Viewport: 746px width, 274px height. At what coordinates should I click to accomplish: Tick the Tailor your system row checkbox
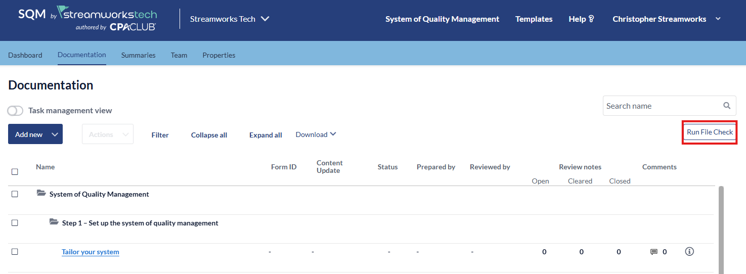coord(15,252)
